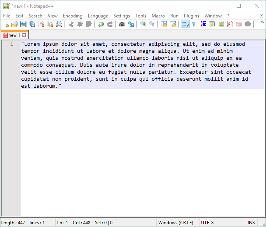Viewport: 266px width, 227px height.
Task: Zoom out with magnifier minus icon
Action: point(152,24)
